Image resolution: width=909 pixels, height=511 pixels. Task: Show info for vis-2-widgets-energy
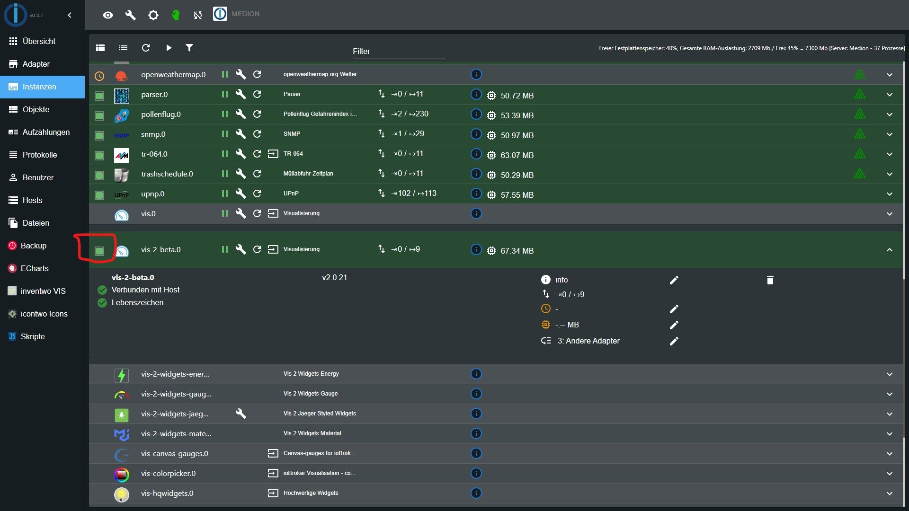click(x=476, y=374)
